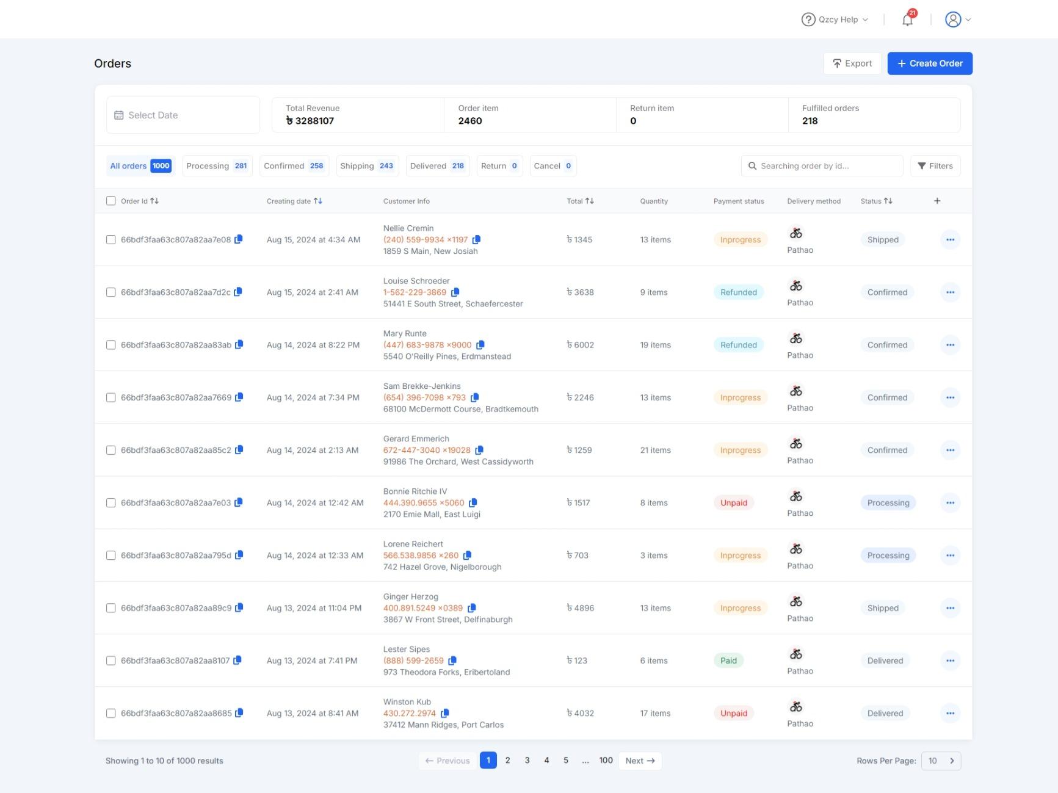The height and width of the screenshot is (793, 1058).
Task: Open the notifications bell icon
Action: 907,20
